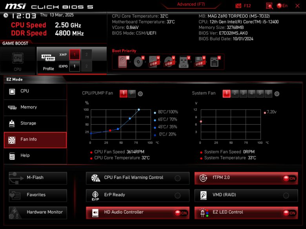Image resolution: width=306 pixels, height=229 pixels.
Task: Turn off fTPM 2.0
Action: [290, 178]
